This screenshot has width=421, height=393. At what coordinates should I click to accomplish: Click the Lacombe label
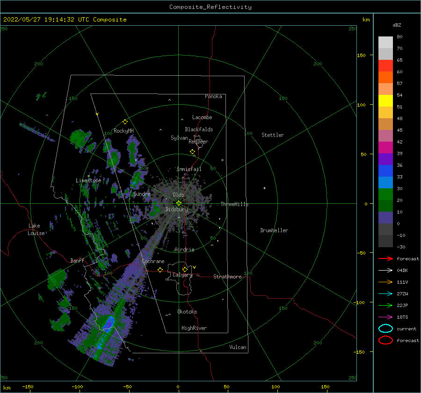coord(202,117)
